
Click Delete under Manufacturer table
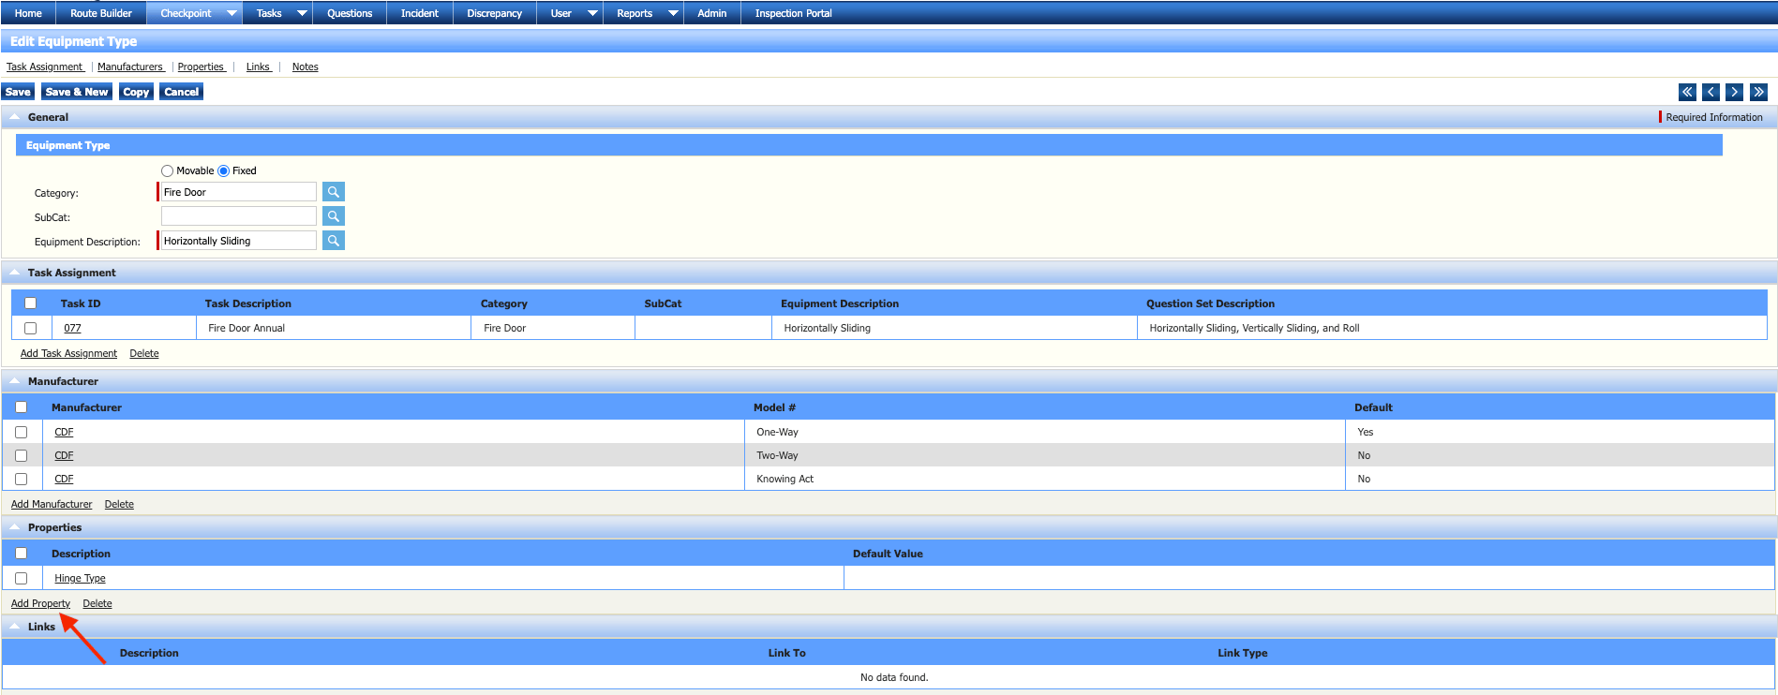119,504
